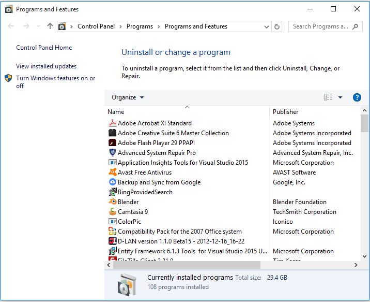
Task: Click the AVAST Software publisher cell
Action: tap(294, 172)
